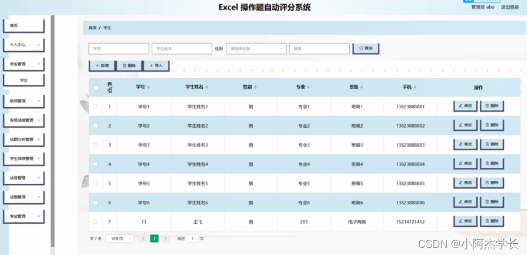
Task: Delete the 学号2 row using its 删除 button
Action: click(492, 125)
